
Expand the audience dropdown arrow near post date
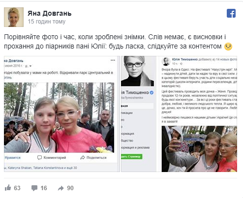click(30, 66)
